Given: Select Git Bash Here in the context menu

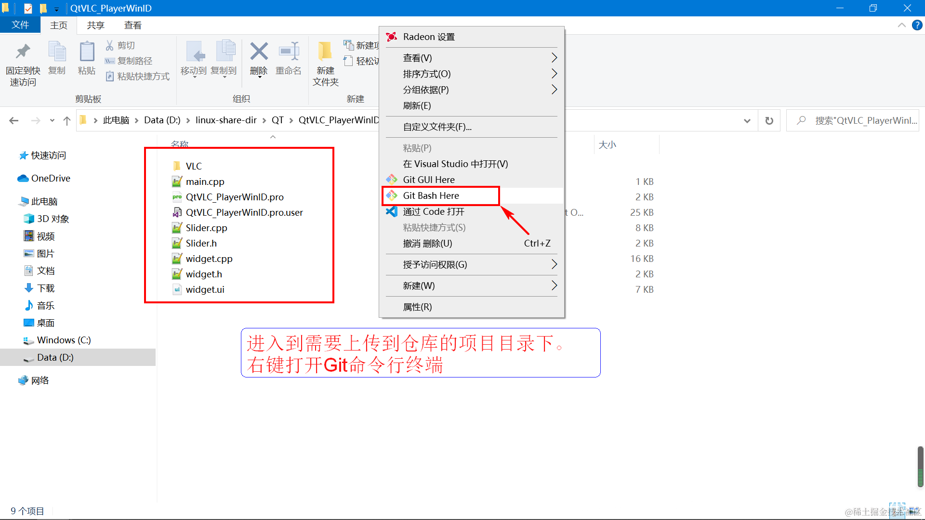Looking at the screenshot, I should pos(431,195).
